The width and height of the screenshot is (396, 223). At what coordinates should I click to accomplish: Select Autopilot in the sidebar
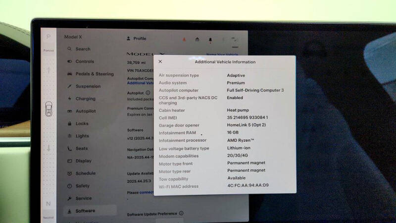pos(85,111)
